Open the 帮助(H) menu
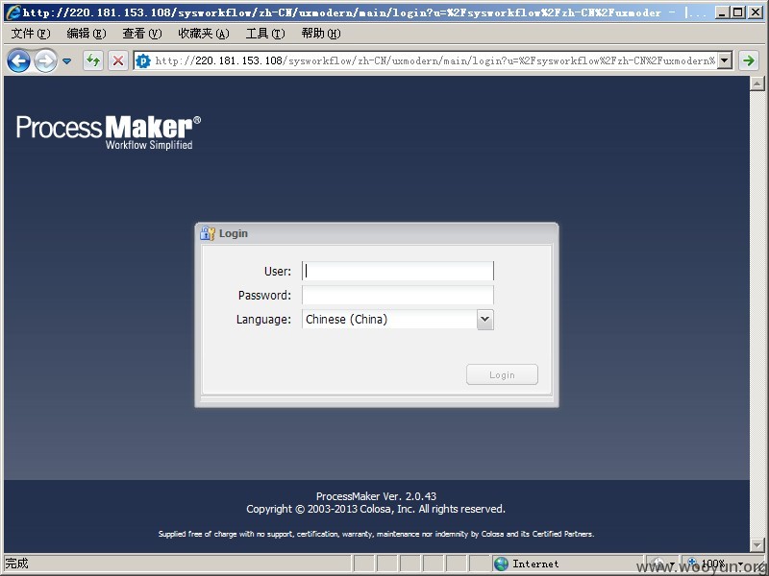Image resolution: width=769 pixels, height=576 pixels. (x=321, y=34)
